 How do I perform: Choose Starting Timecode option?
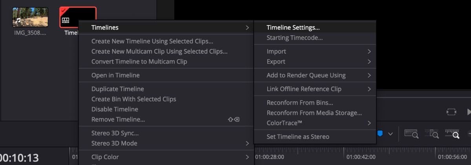pos(294,38)
